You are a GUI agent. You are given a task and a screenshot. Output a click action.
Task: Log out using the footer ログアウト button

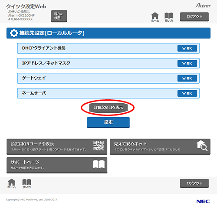(x=194, y=183)
